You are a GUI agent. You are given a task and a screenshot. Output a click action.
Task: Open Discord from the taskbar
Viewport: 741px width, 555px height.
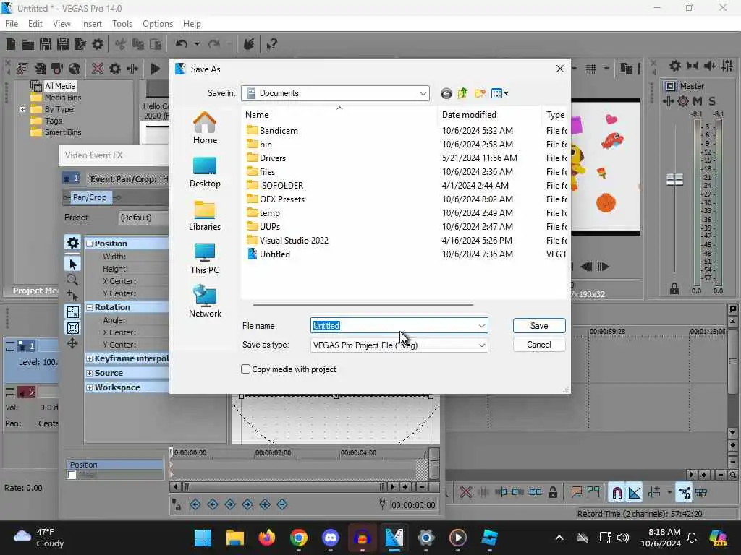(x=330, y=538)
